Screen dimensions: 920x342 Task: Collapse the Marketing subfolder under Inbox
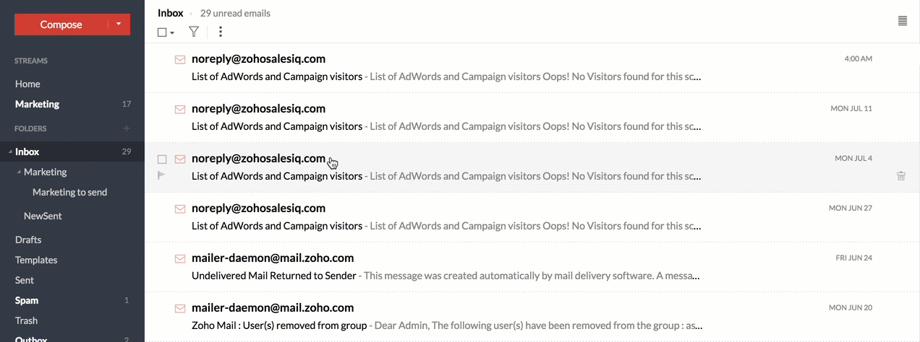pyautogui.click(x=19, y=172)
